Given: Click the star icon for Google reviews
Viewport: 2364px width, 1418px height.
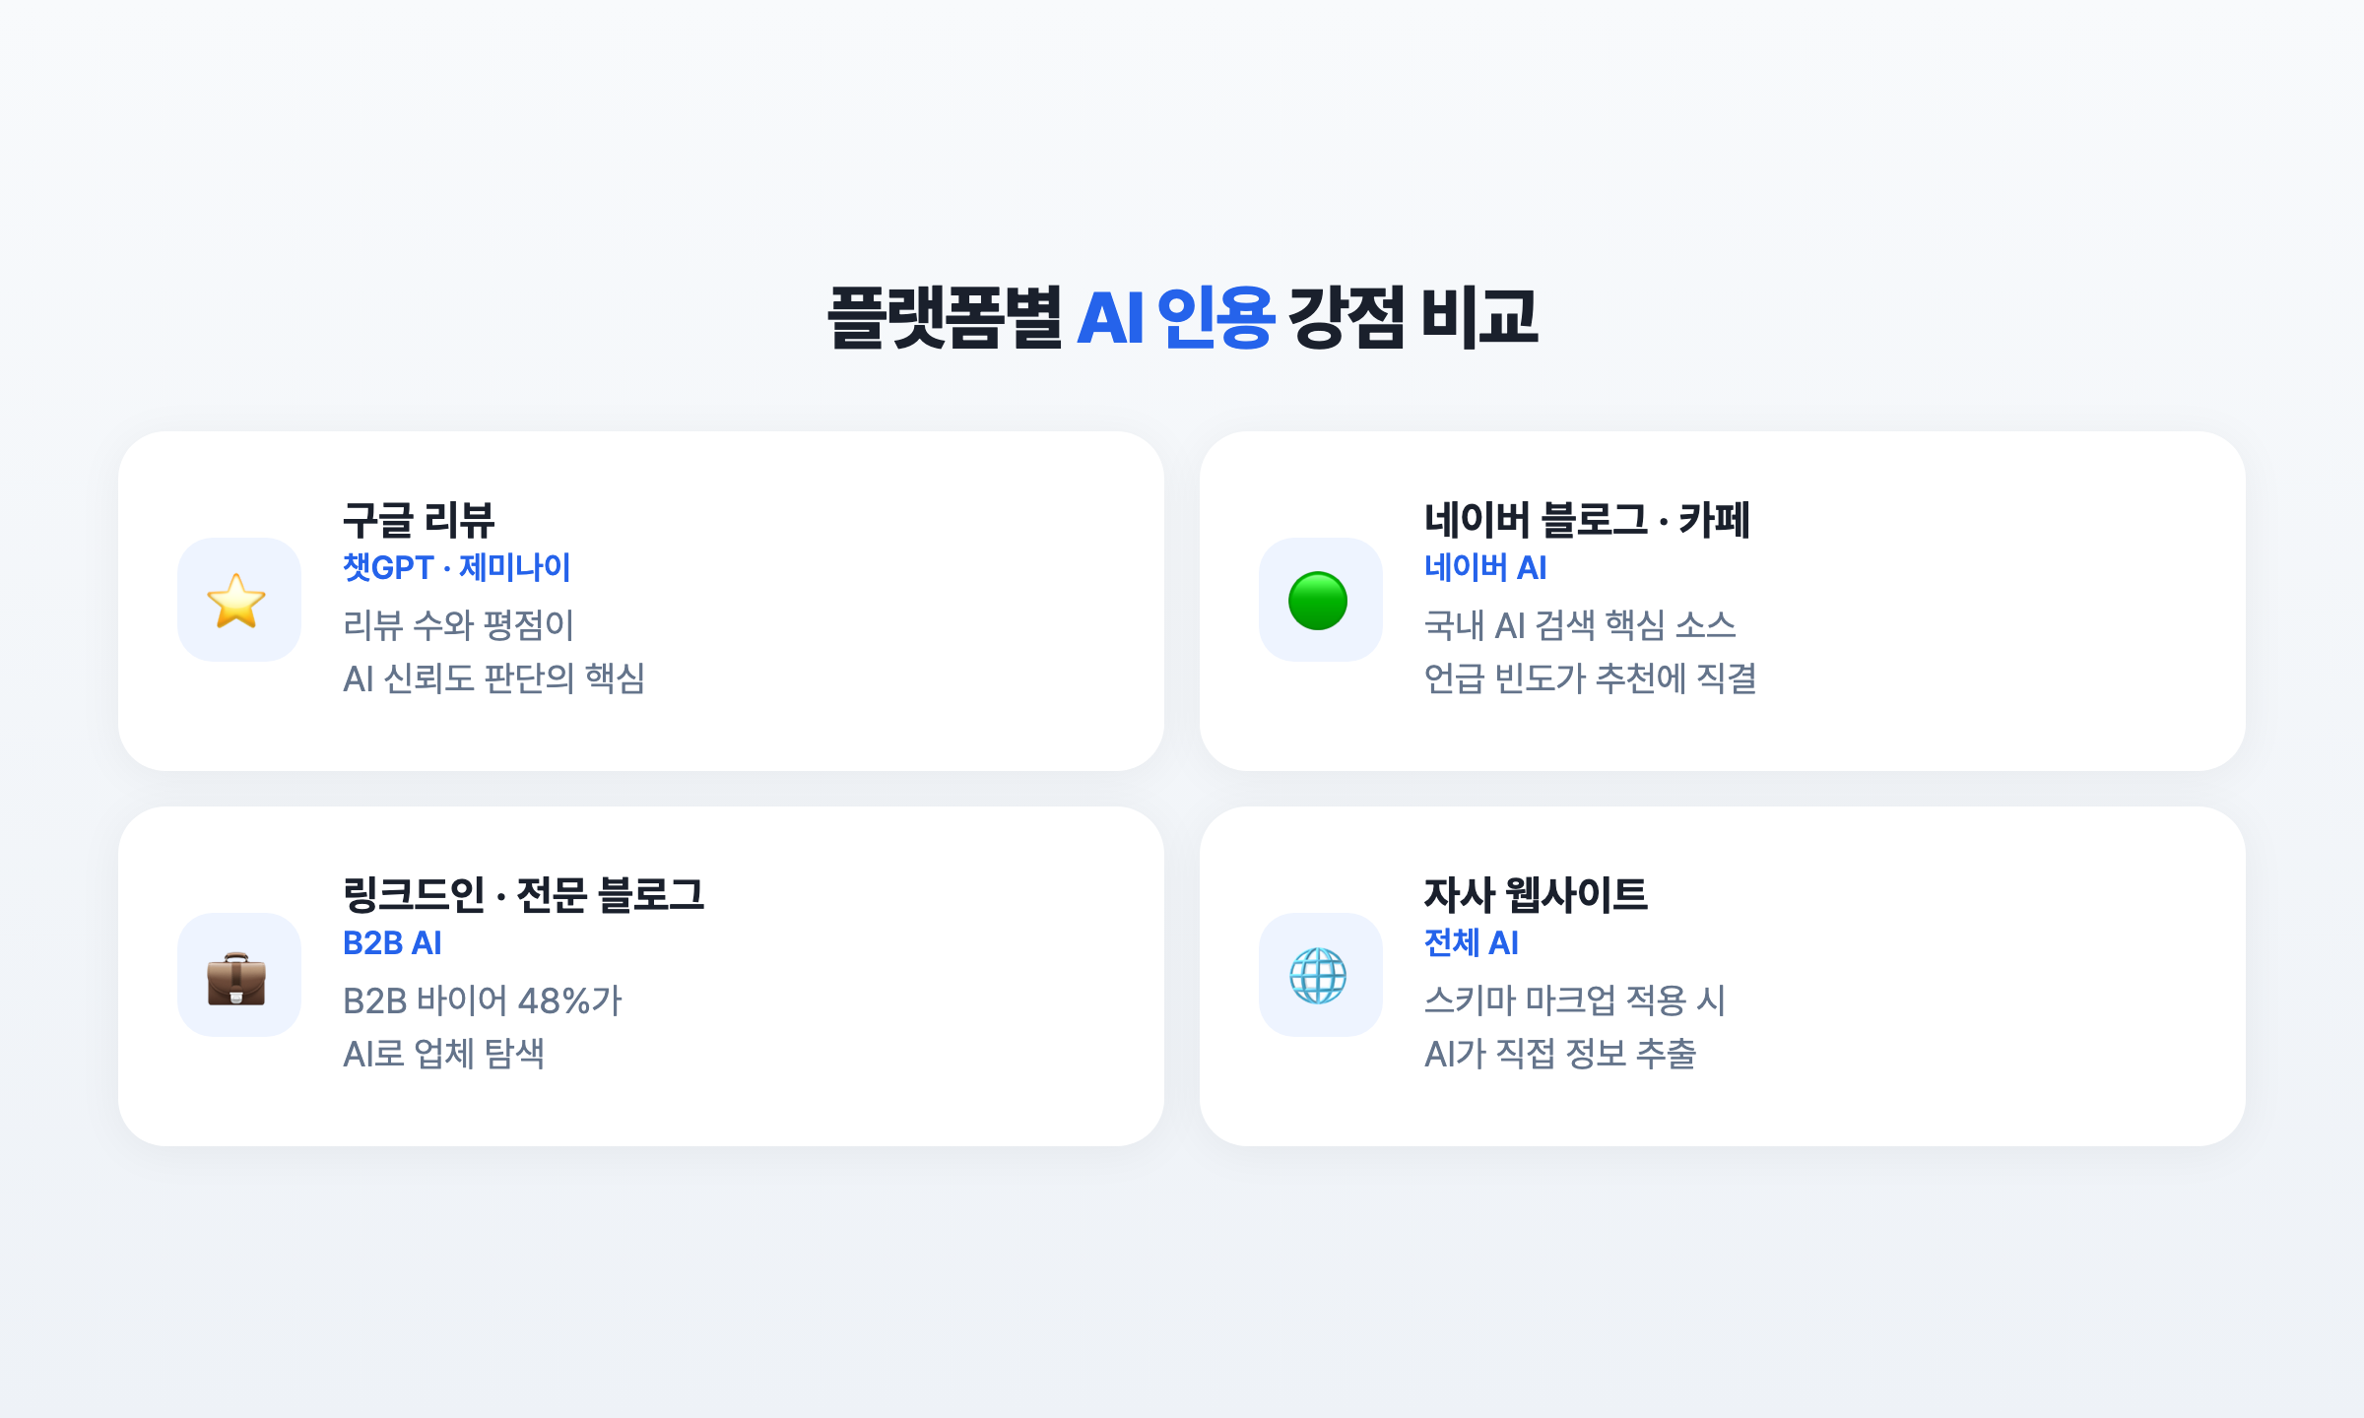Looking at the screenshot, I should coord(236,601).
